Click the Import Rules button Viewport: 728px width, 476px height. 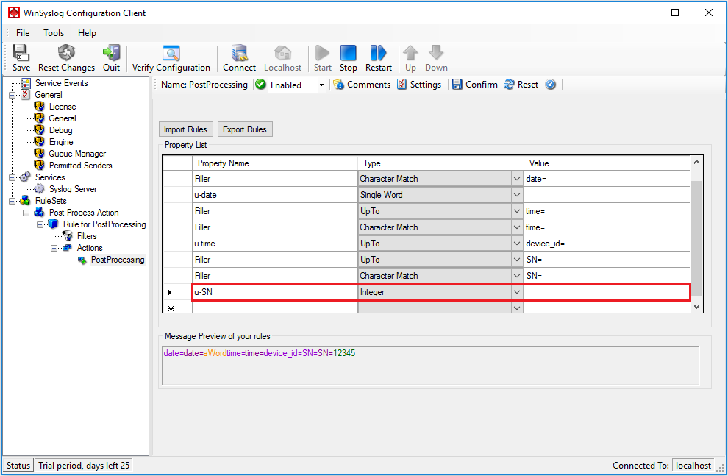click(x=186, y=129)
